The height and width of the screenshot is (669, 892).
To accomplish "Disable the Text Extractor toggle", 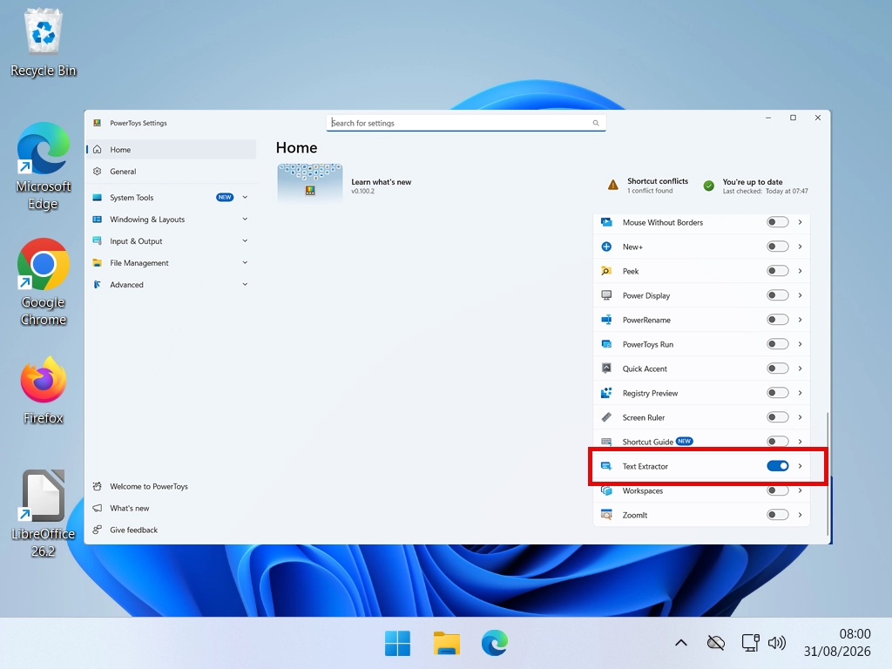I will [778, 467].
